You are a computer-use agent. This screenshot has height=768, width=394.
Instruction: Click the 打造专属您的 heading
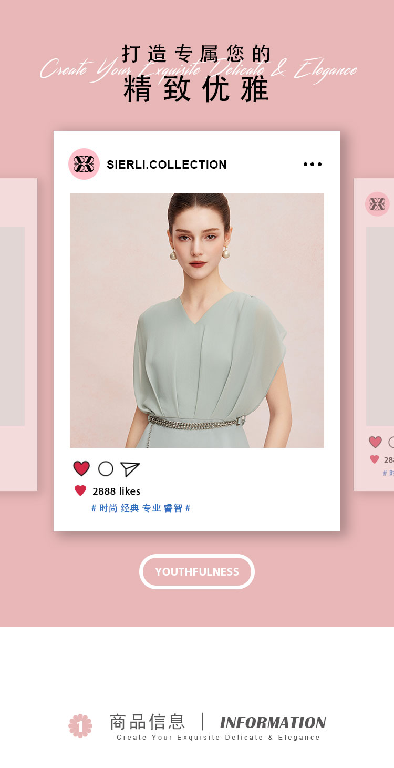click(x=196, y=54)
